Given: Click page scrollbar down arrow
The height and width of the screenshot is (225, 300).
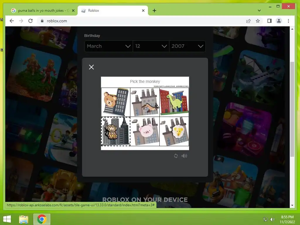Looking at the screenshot, I should (x=292, y=205).
